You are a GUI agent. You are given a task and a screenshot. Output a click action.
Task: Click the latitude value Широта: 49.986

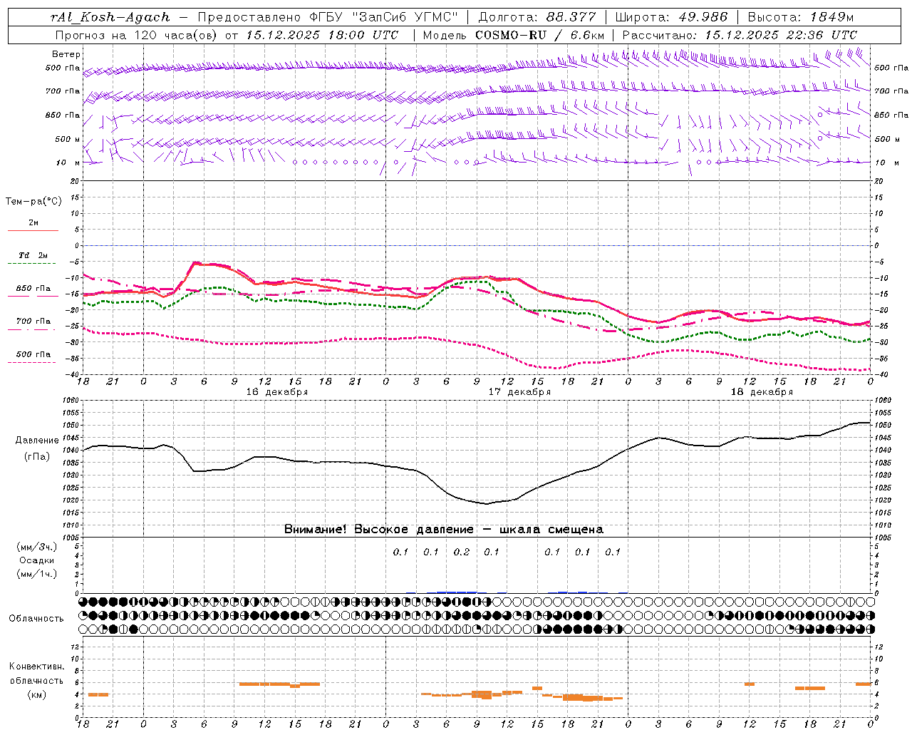tap(671, 17)
